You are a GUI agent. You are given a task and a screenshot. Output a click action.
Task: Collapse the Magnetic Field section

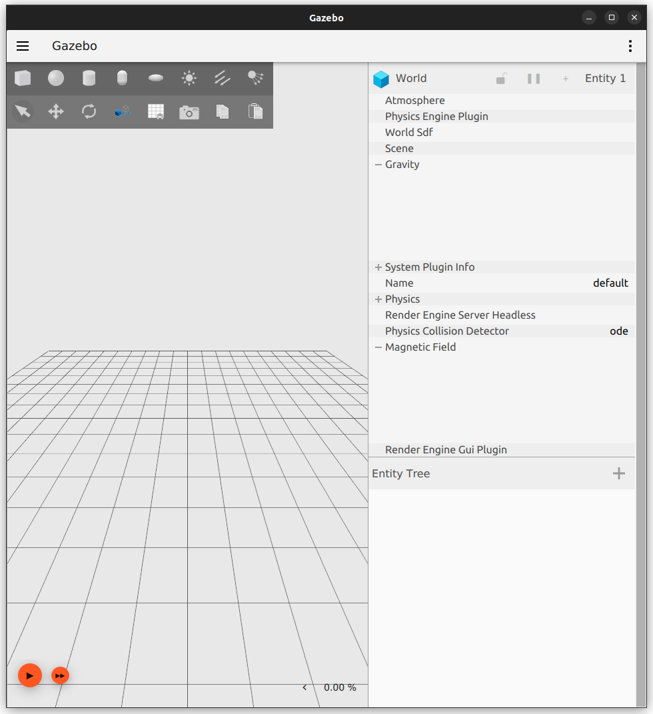pyautogui.click(x=378, y=347)
